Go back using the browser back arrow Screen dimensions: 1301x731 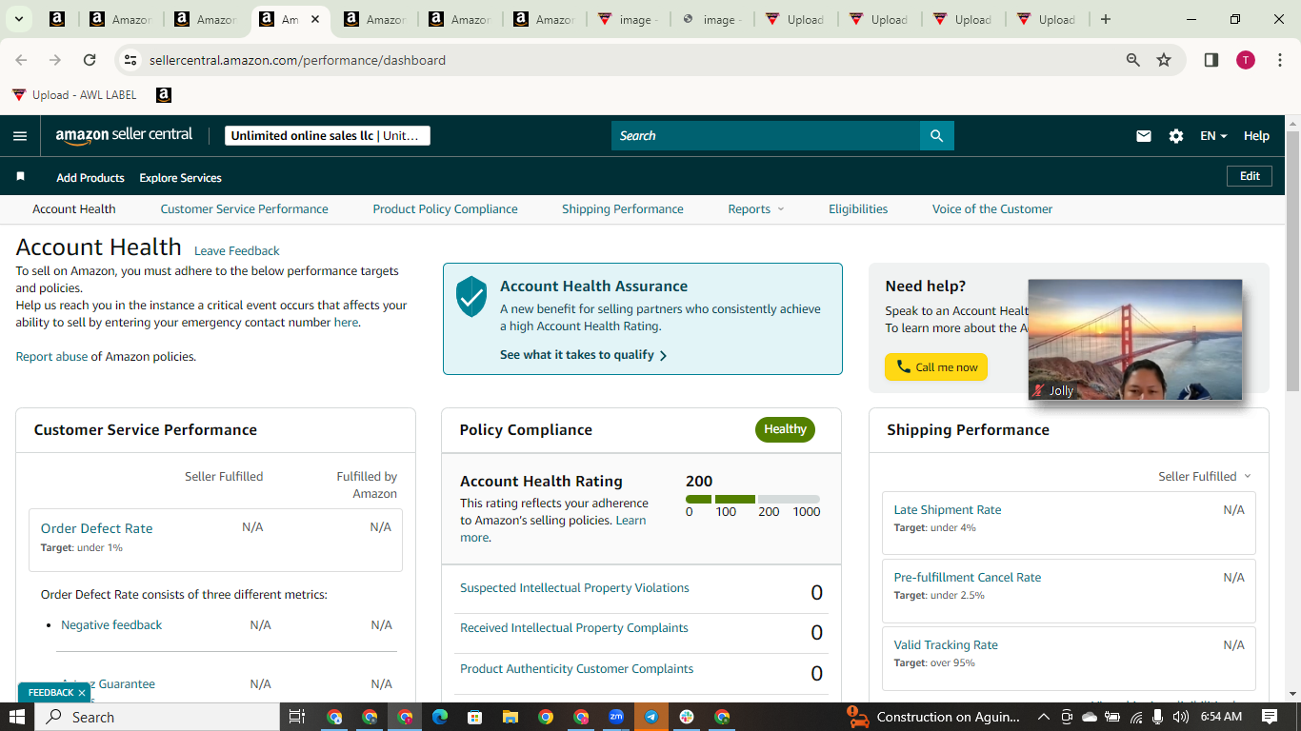point(21,60)
